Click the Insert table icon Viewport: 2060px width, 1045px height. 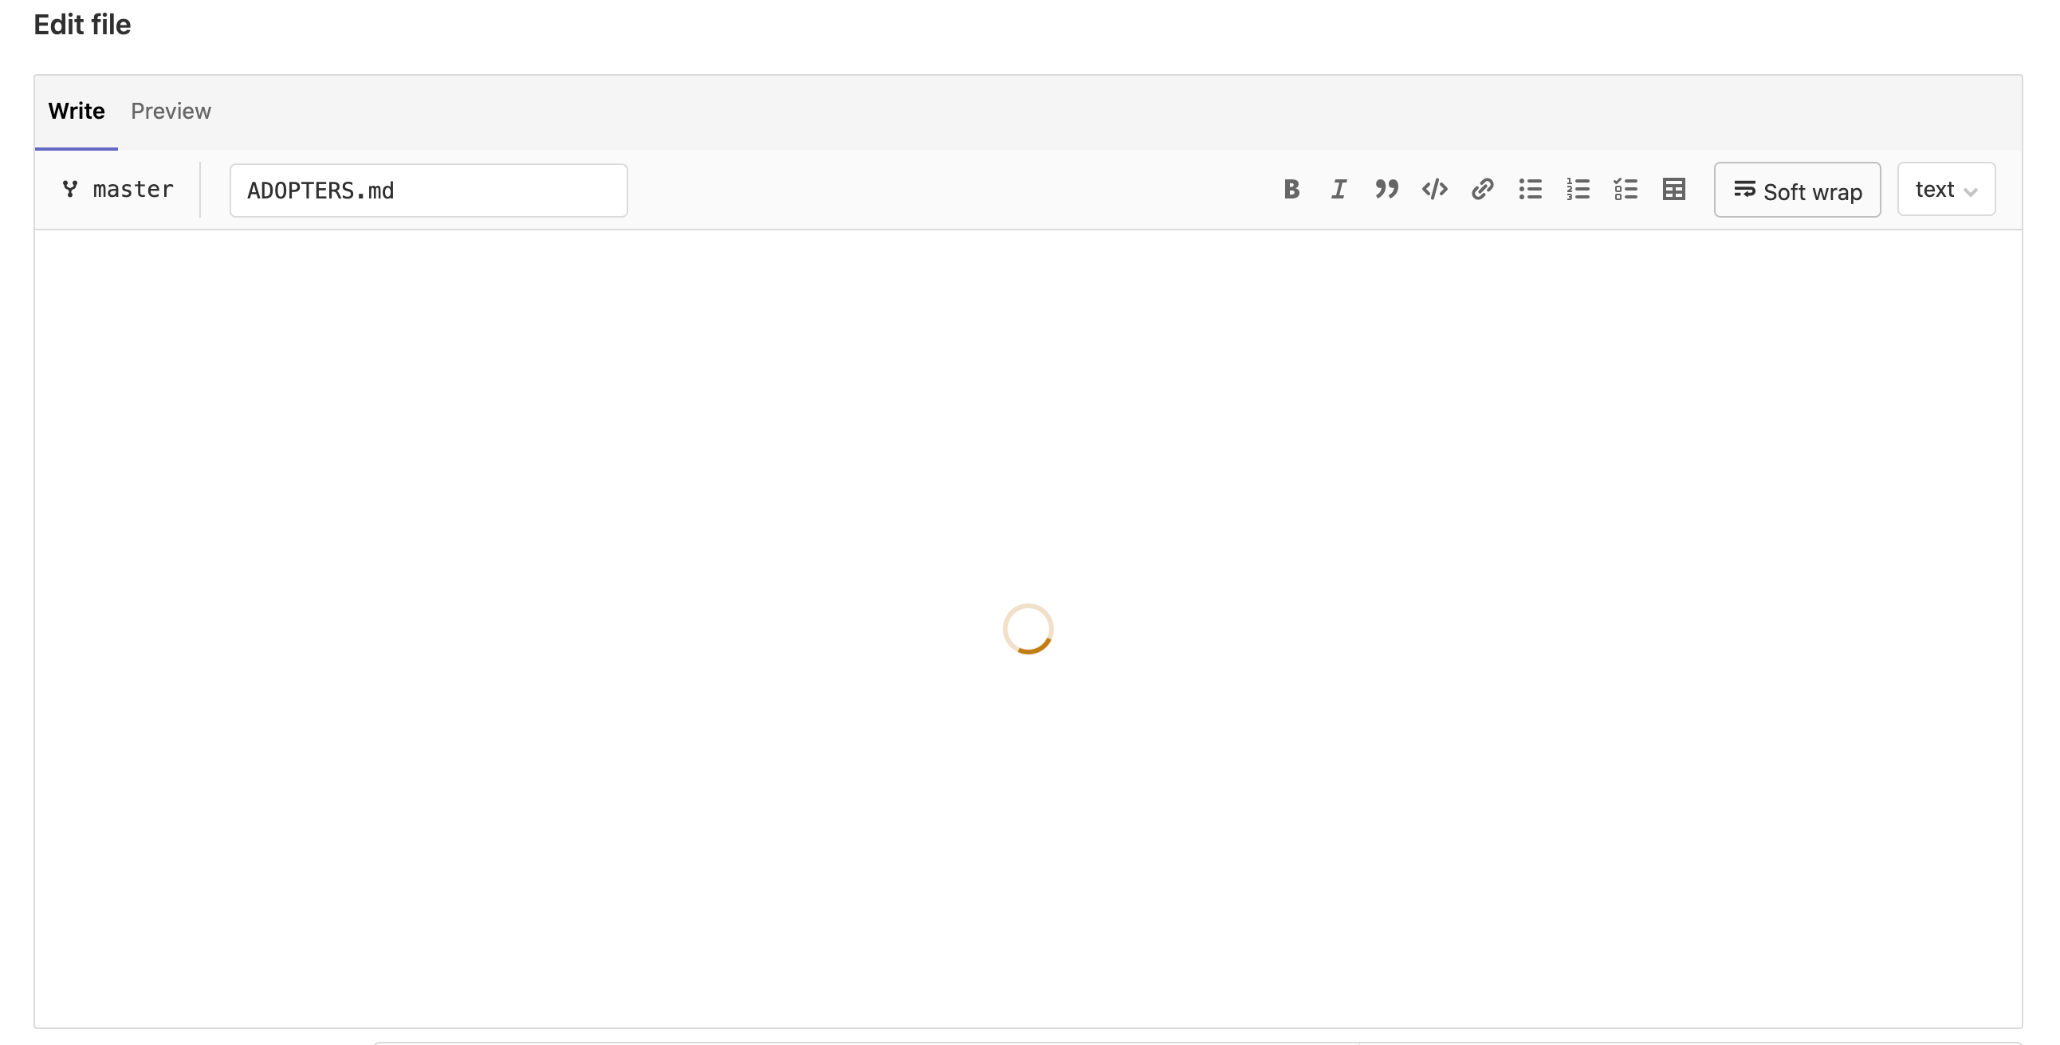coord(1673,188)
